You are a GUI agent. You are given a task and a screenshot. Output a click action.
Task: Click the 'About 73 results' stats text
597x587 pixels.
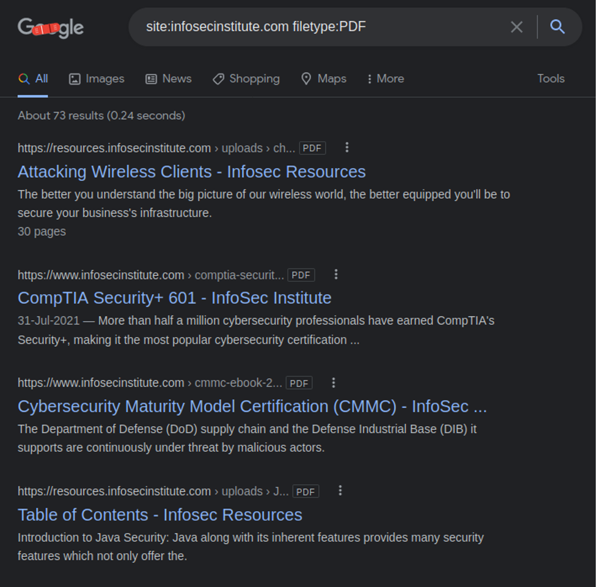[101, 116]
